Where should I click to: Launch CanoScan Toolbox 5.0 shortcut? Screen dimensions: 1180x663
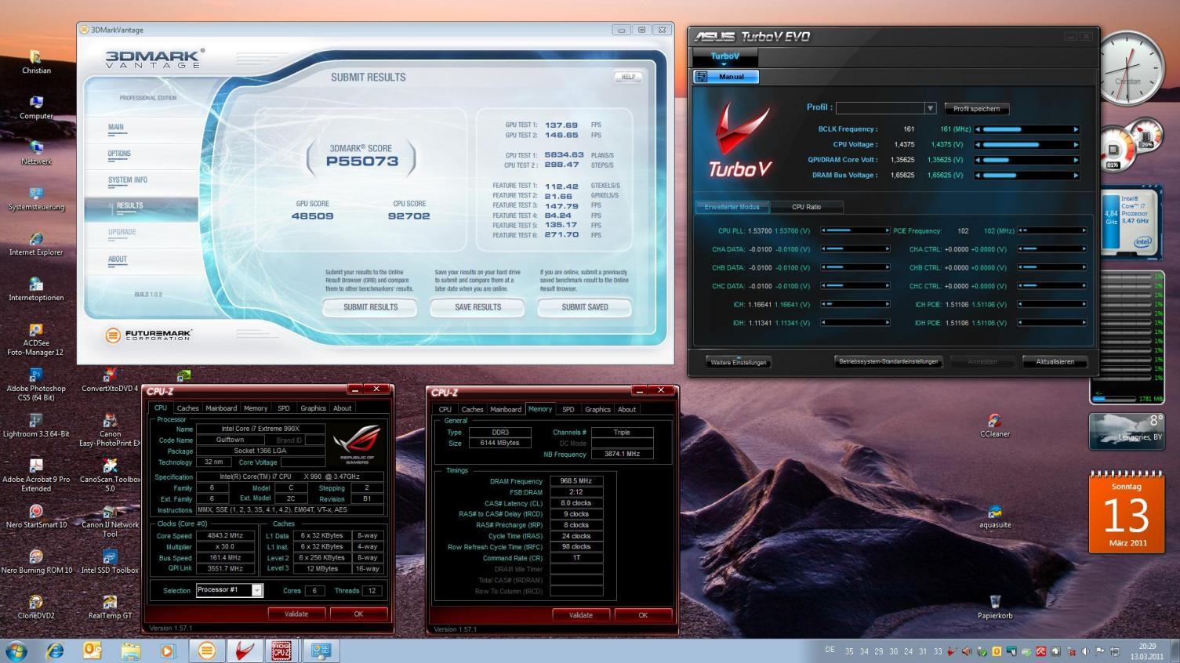(x=110, y=475)
